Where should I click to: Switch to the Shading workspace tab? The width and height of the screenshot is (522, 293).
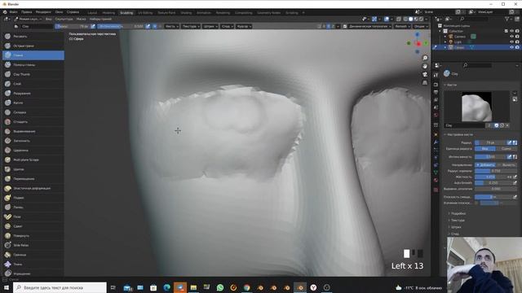(x=186, y=13)
